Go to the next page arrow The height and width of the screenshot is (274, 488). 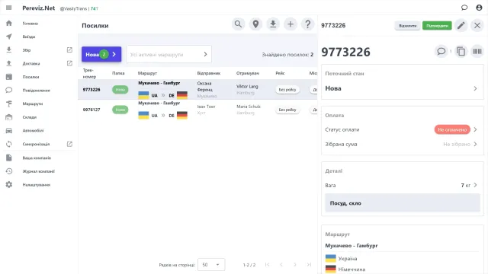coord(295,265)
